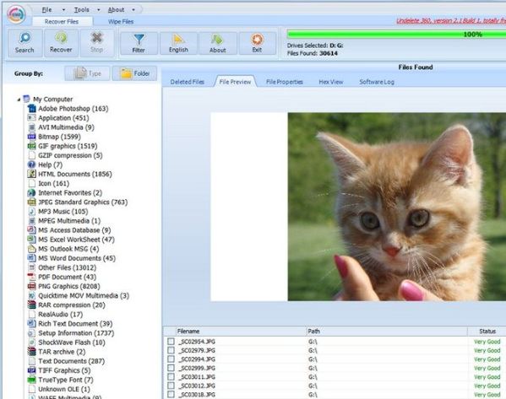The image size is (506, 399).
Task: Open the Wipe Files ribbon tab
Action: [x=121, y=22]
